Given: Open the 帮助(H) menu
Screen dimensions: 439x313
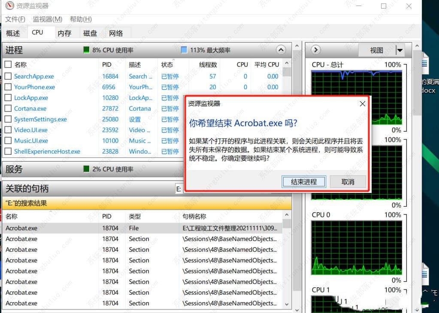Looking at the screenshot, I should click(x=81, y=19).
